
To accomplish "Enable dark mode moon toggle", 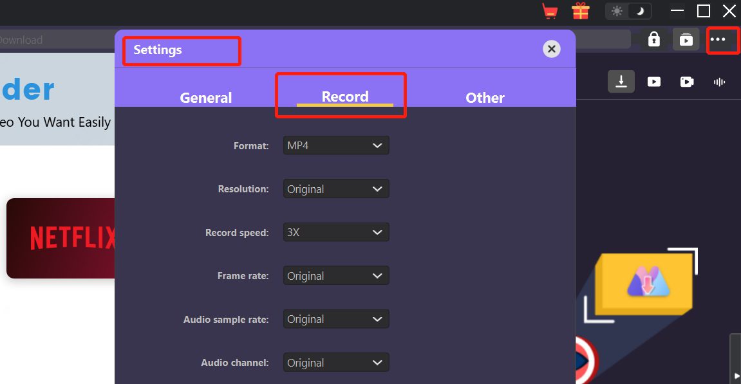I will click(640, 11).
